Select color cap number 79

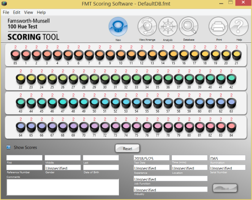click(x=179, y=127)
